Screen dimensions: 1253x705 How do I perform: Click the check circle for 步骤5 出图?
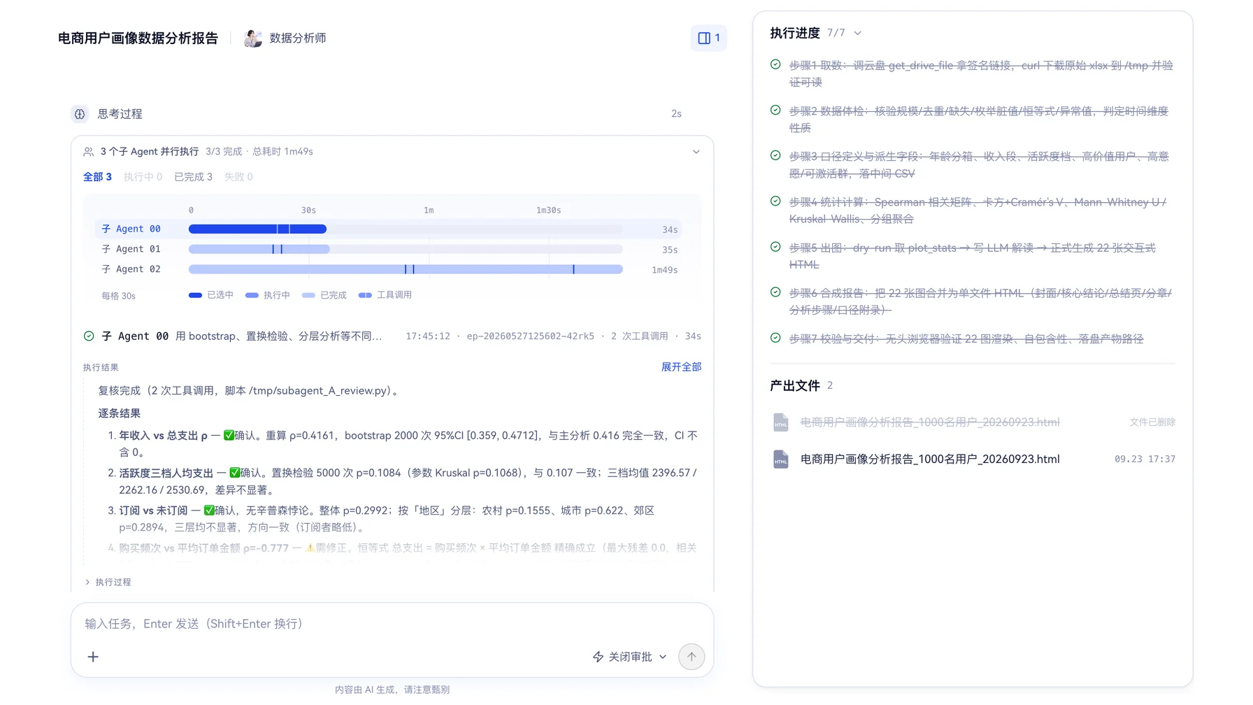pyautogui.click(x=775, y=247)
